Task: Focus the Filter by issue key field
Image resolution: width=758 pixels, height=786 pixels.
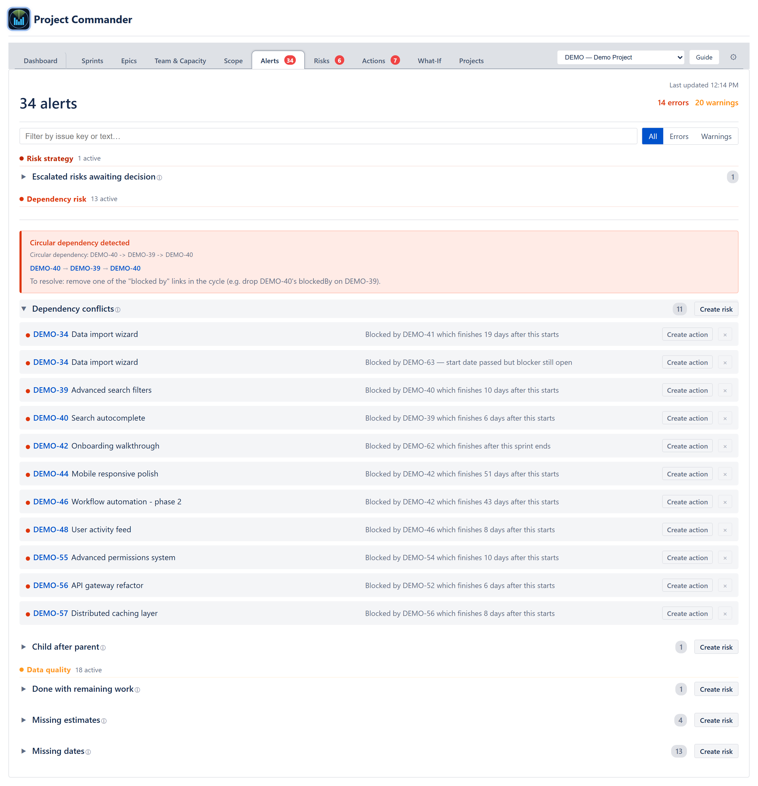Action: coord(328,136)
